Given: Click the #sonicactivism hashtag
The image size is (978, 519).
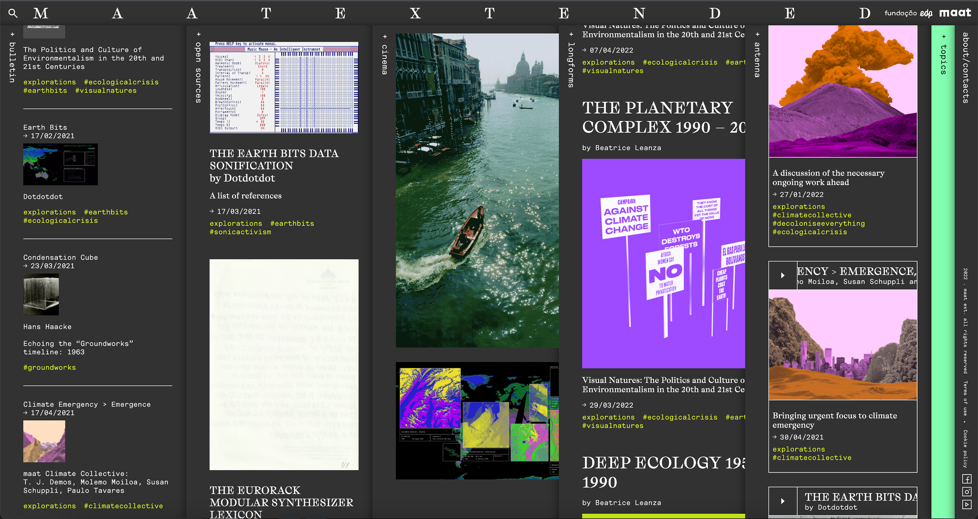Looking at the screenshot, I should coord(240,232).
